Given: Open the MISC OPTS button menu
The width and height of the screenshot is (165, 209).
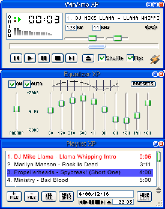Looking at the screenshot, I should (66, 196).
